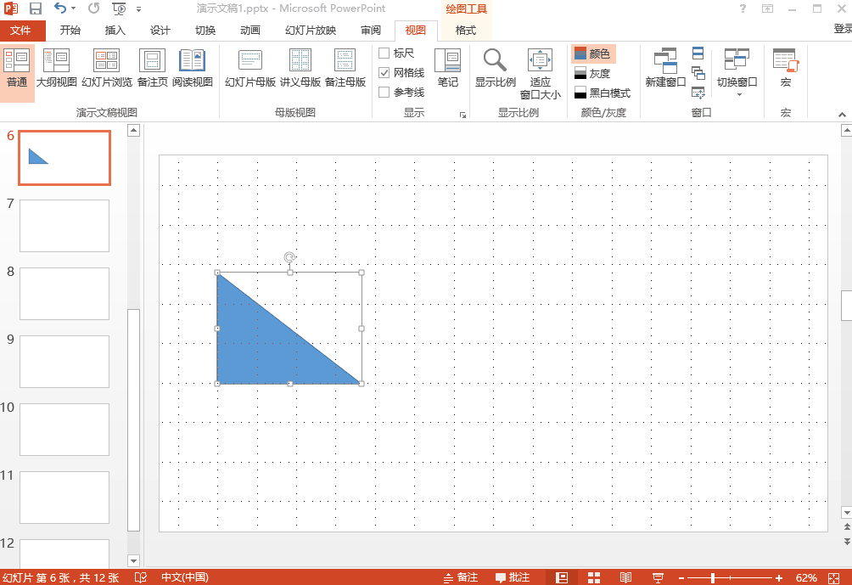Open the Review (审阅) tab

[x=371, y=31]
